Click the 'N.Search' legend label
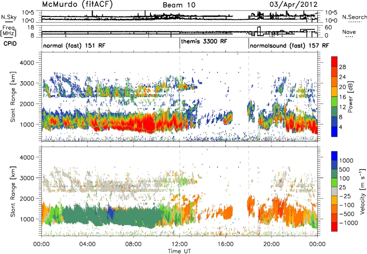 (x=354, y=17)
